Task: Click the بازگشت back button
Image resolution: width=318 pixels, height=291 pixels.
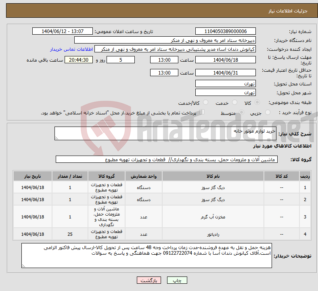Action: pyautogui.click(x=149, y=280)
